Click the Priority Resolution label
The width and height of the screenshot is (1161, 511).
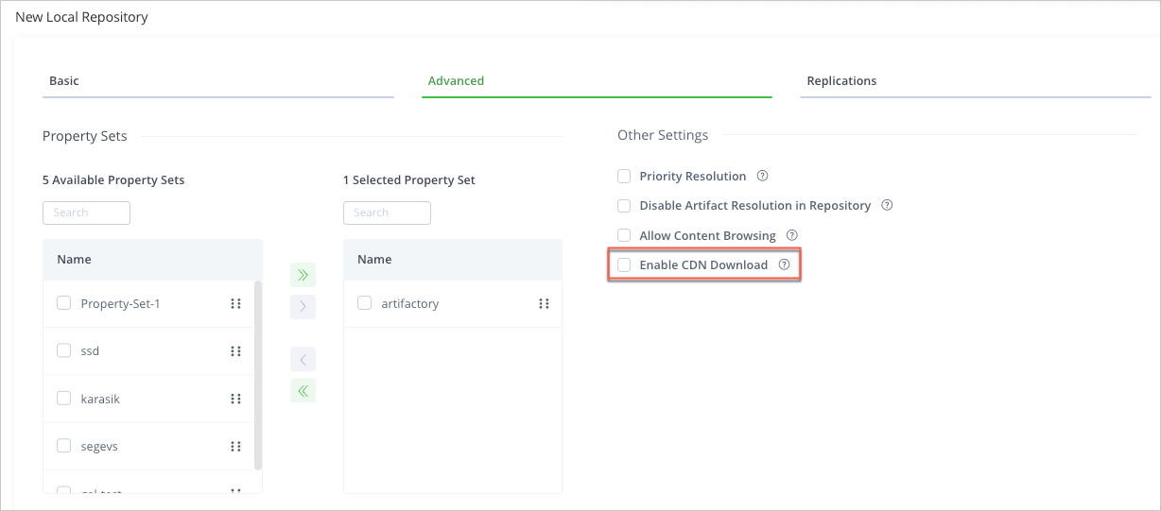[x=693, y=177]
